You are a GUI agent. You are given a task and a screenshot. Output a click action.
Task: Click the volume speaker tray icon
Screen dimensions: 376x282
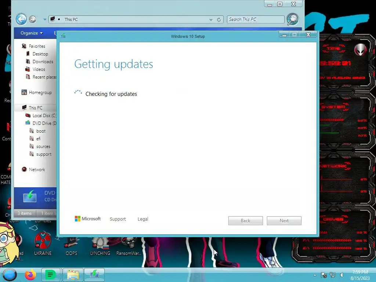pos(342,275)
